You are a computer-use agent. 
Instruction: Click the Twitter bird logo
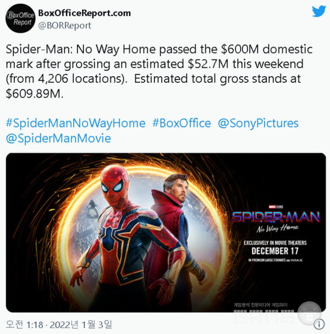click(x=318, y=11)
